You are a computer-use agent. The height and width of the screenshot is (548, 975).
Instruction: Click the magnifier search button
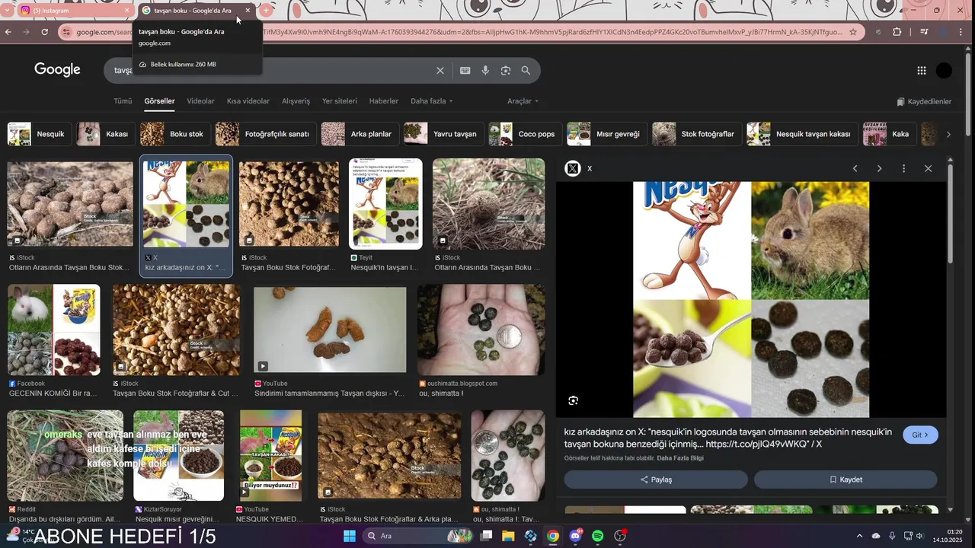pos(526,71)
